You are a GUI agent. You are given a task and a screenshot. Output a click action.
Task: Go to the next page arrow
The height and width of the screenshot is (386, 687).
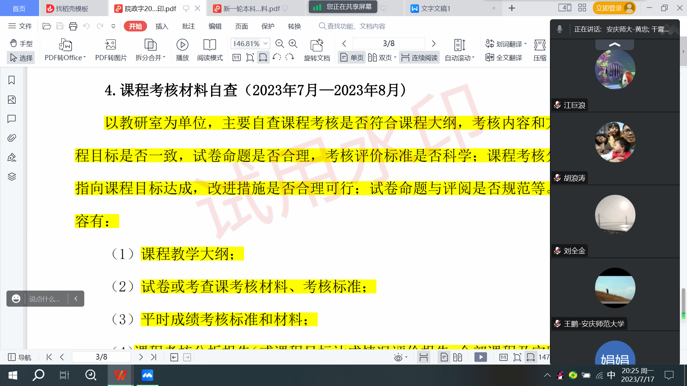[x=434, y=44]
